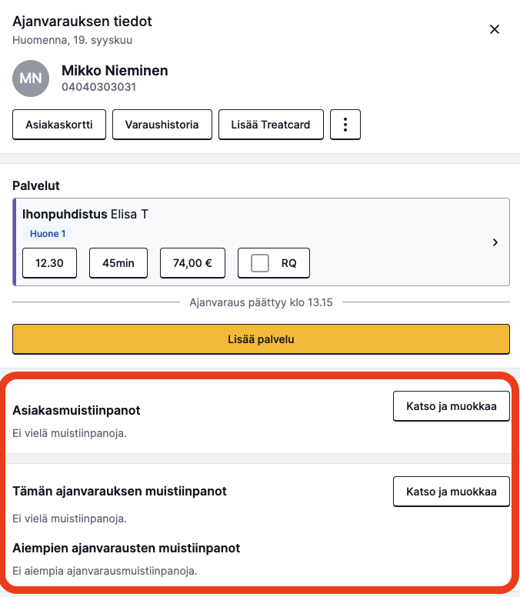Change the 12.30 start time
520x597 pixels.
49,263
